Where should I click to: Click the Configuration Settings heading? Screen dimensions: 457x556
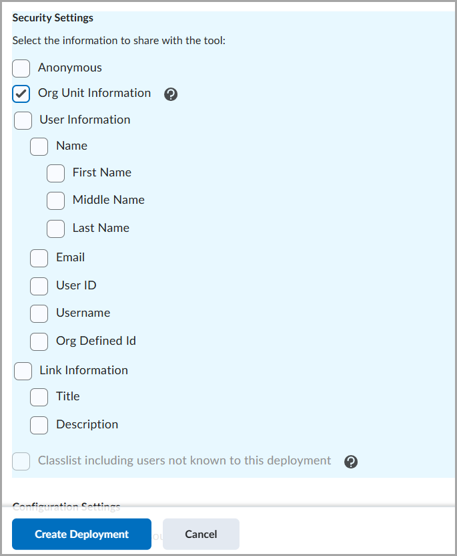pos(66,506)
